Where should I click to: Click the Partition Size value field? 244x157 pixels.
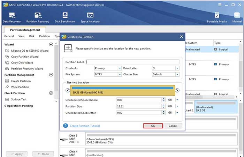tap(139, 106)
